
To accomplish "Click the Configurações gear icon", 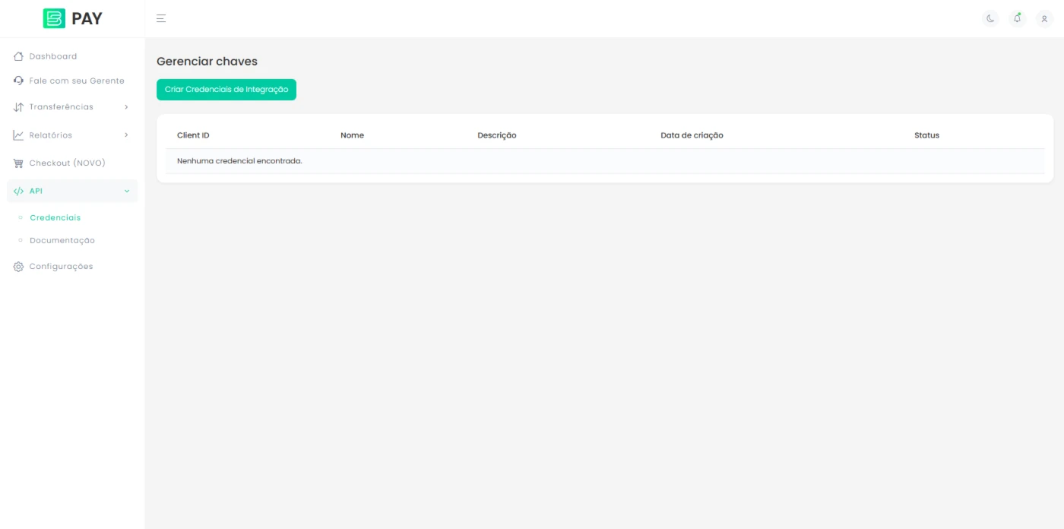I will coord(19,267).
